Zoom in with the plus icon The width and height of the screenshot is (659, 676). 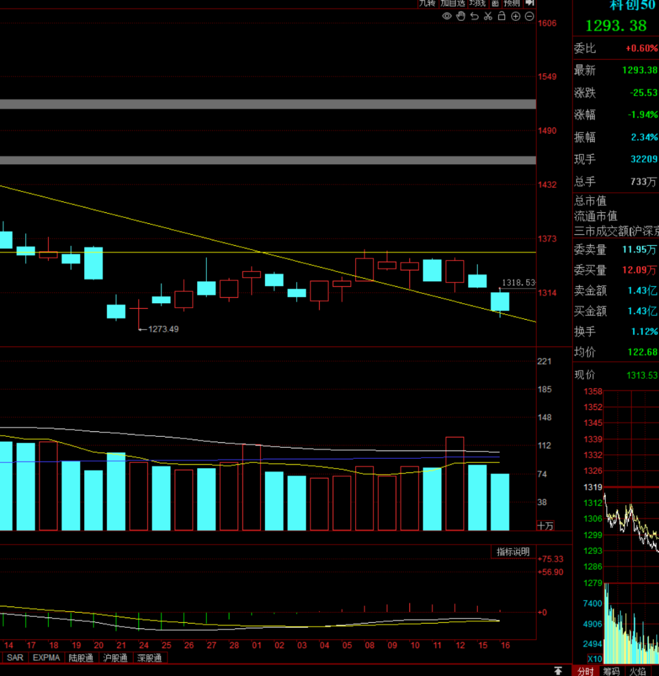pos(516,16)
